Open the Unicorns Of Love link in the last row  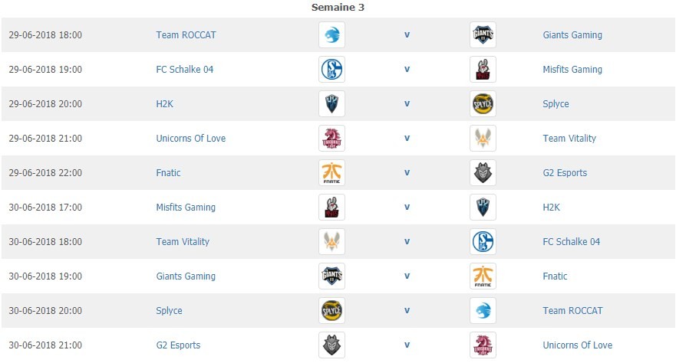(577, 345)
